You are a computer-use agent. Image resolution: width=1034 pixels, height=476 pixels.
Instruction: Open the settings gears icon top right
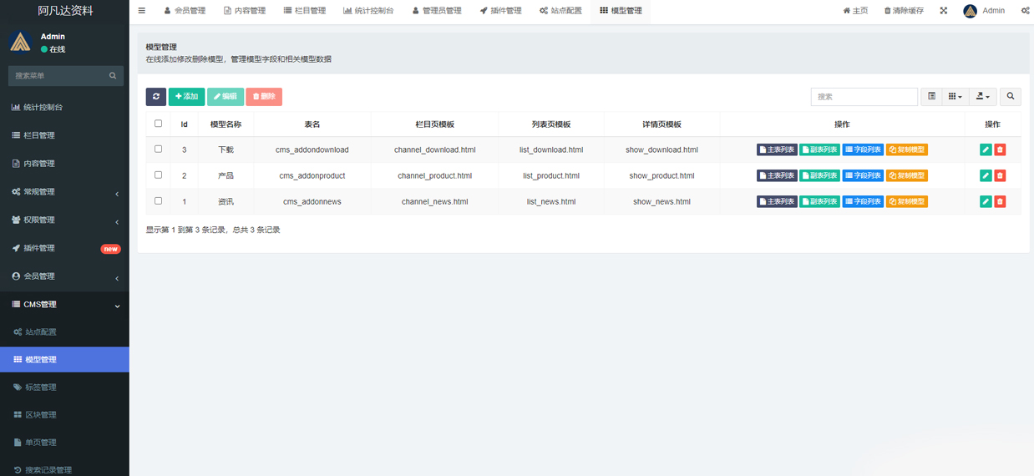click(x=1025, y=11)
